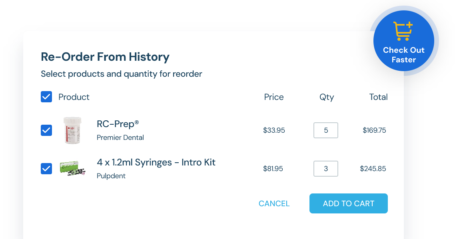Click the quantity field showing 5
The image size is (455, 239).
click(x=325, y=130)
